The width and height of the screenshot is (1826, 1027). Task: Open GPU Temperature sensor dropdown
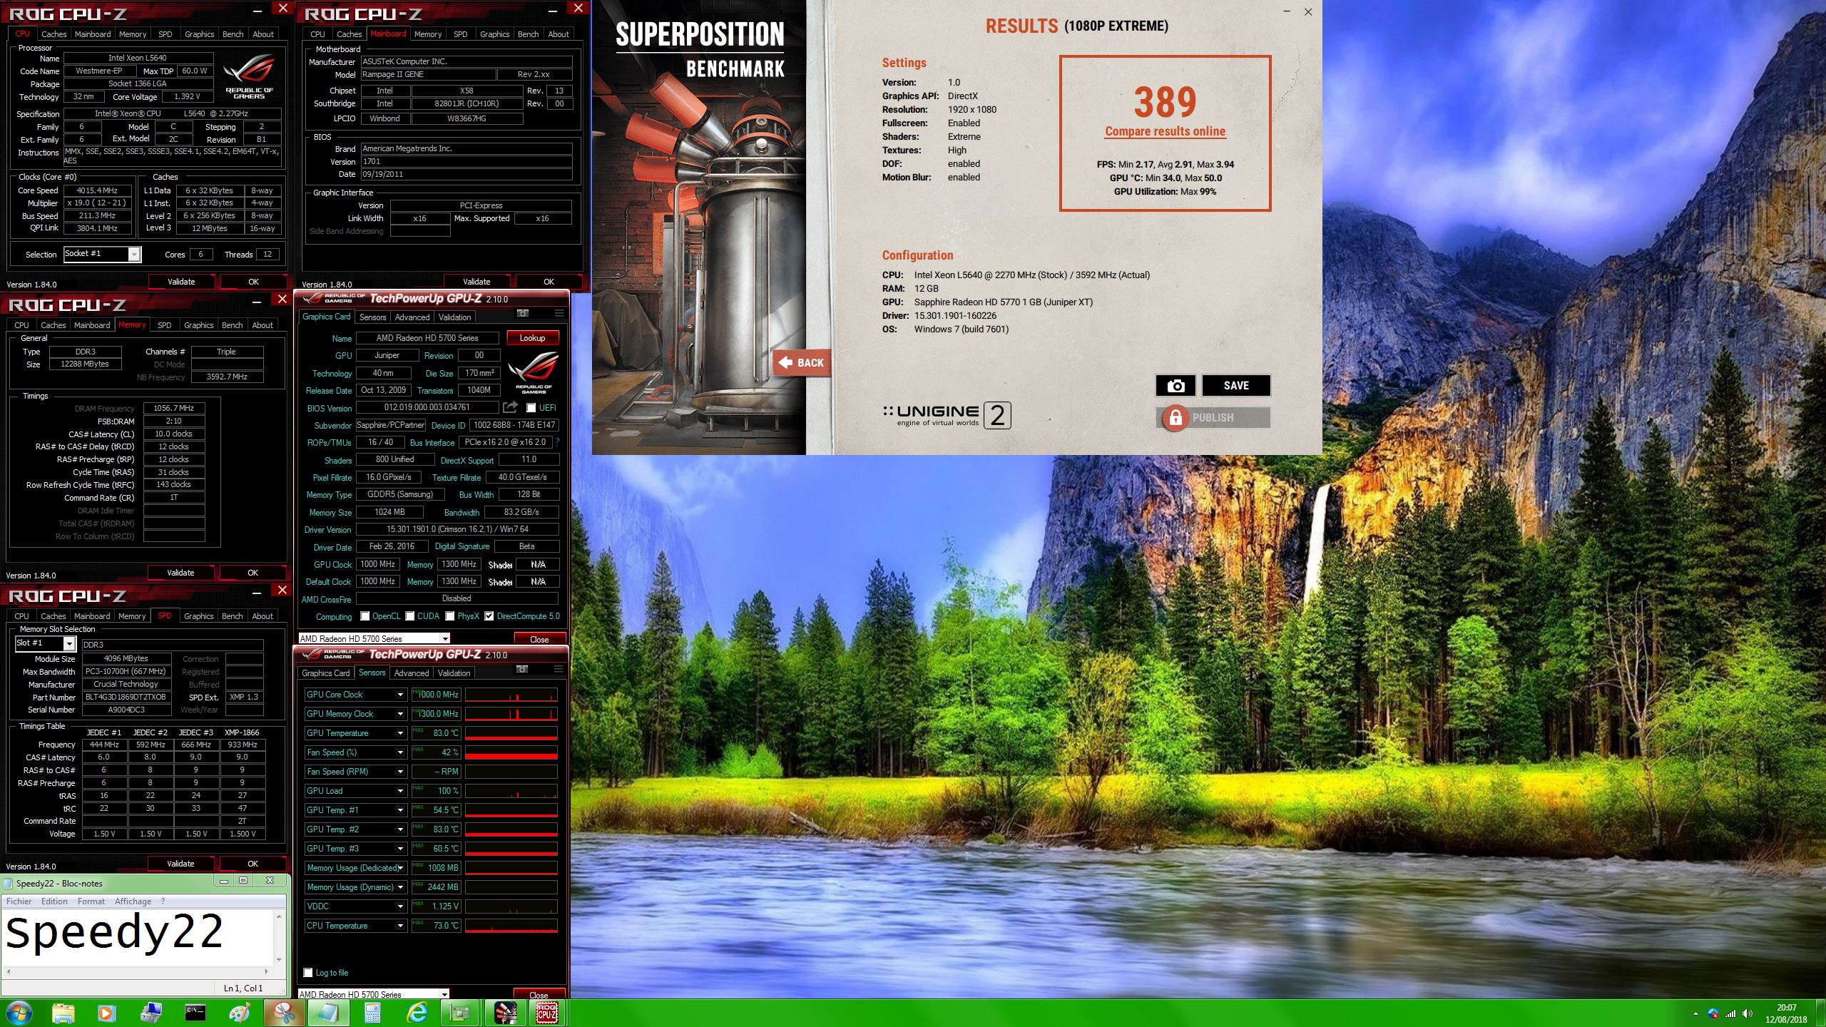[400, 733]
